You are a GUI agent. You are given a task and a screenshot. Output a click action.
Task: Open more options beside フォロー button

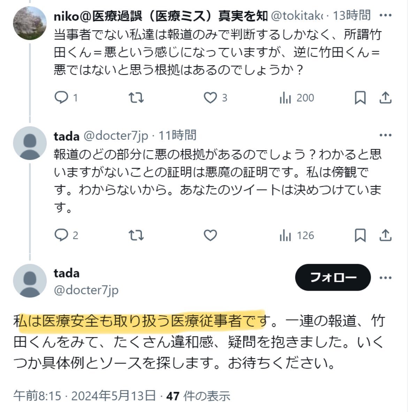385,277
